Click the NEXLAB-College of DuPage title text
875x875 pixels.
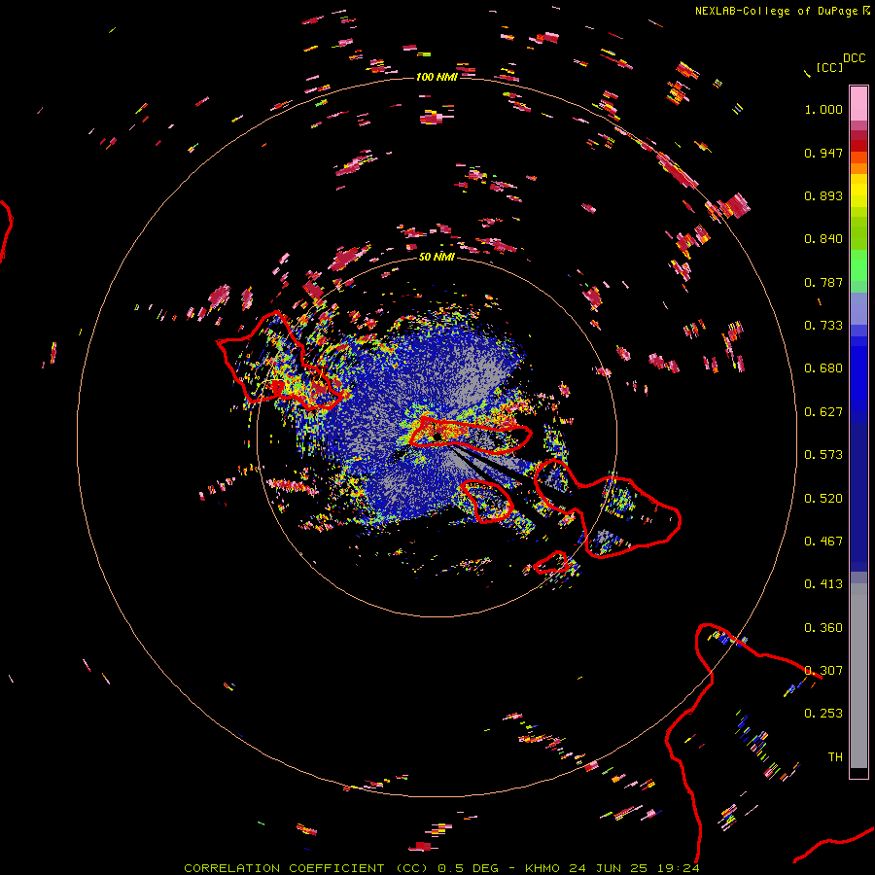(776, 11)
